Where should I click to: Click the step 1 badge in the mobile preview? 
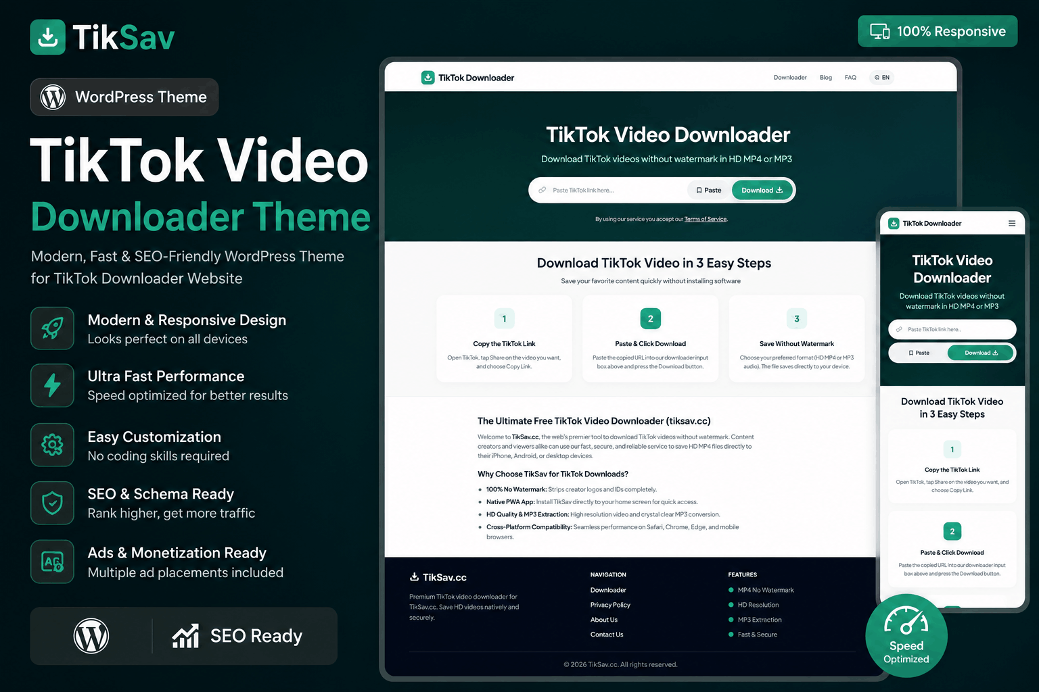pos(952,449)
